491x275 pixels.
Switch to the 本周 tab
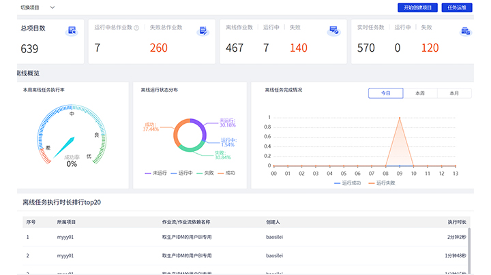(420, 93)
